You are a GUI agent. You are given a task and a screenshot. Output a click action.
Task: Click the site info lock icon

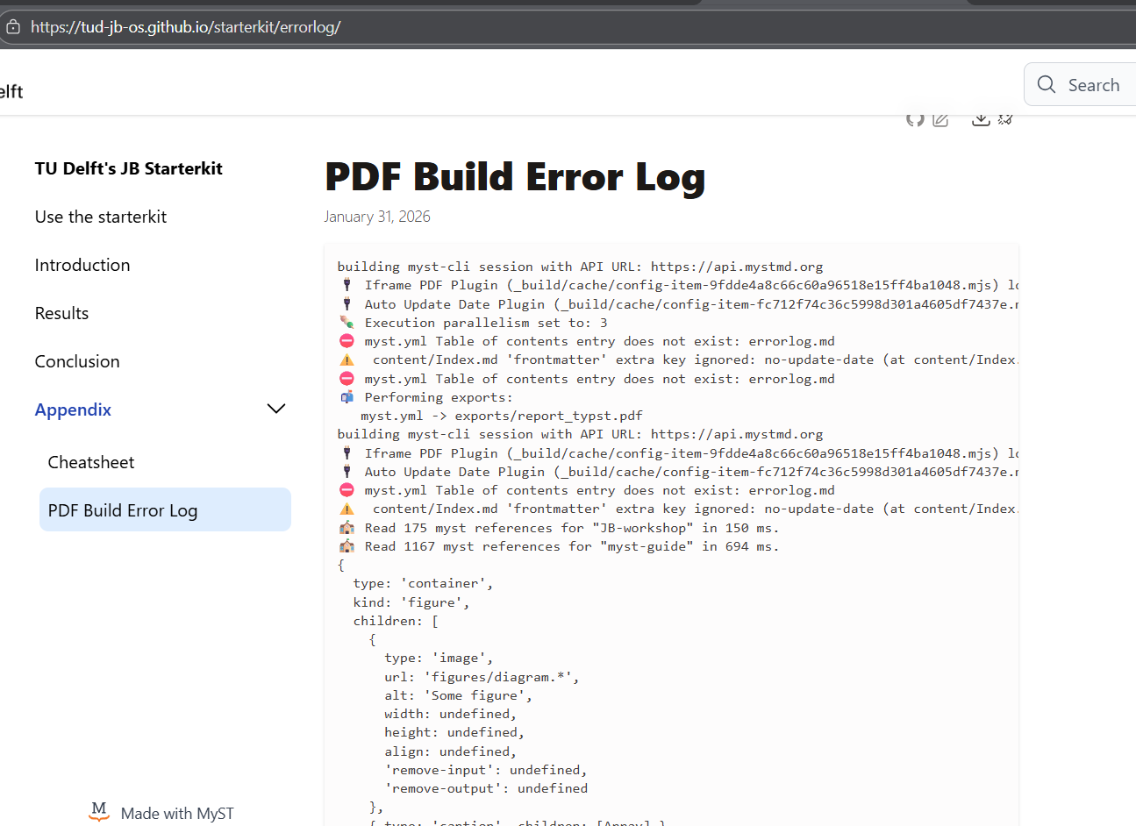13,27
